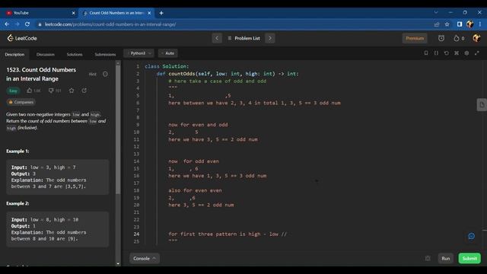Click the 'now for even and odd' line
Screen dimensions: 487x274
pyautogui.click(x=198, y=125)
